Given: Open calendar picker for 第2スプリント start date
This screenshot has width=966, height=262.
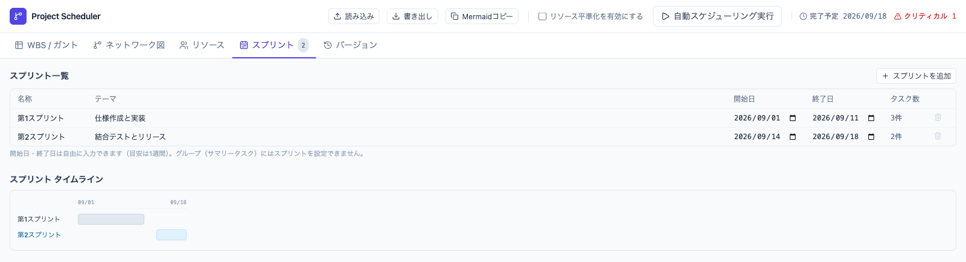Looking at the screenshot, I should (793, 137).
